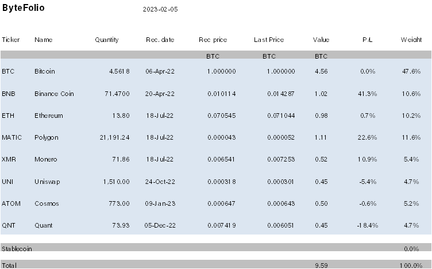Click the Rec. date column header
Viewport: 432px width, 269px height.
(160, 40)
